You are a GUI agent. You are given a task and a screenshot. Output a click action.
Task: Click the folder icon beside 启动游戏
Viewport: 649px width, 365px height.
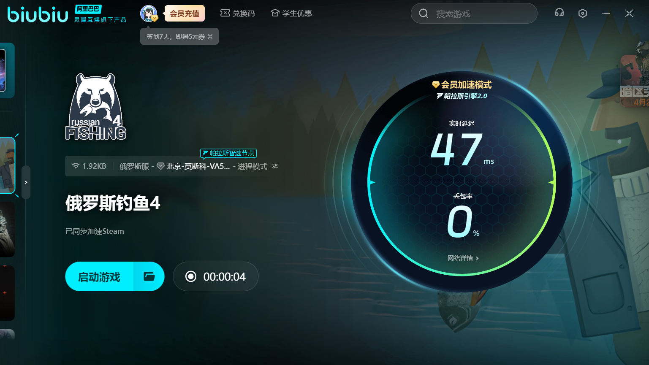pos(149,276)
